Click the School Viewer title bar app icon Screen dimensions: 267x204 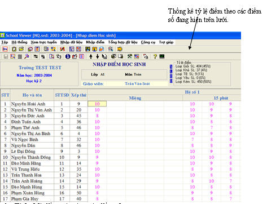tap(2, 36)
